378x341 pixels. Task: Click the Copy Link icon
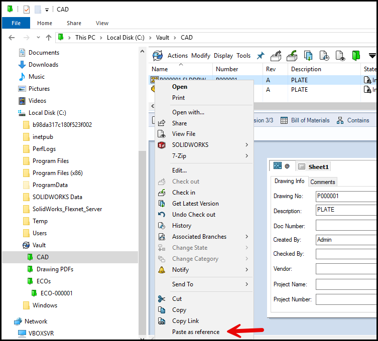click(x=162, y=321)
